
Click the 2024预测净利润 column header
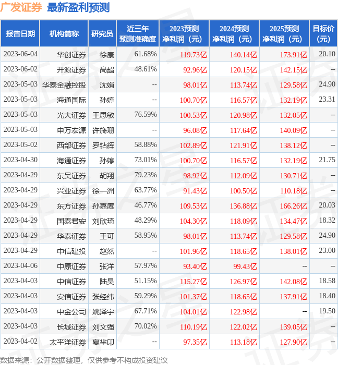coord(234,34)
